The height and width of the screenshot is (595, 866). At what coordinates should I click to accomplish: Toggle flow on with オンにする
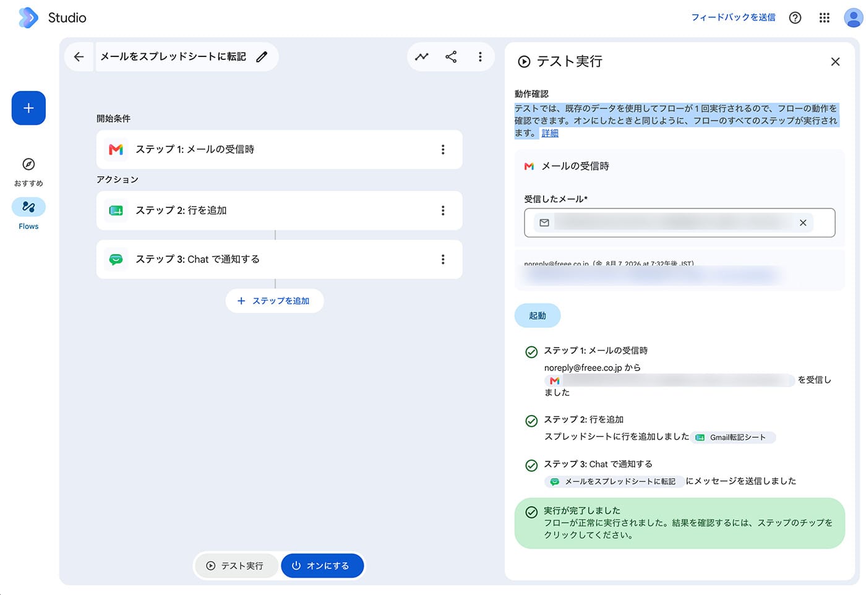click(x=322, y=566)
